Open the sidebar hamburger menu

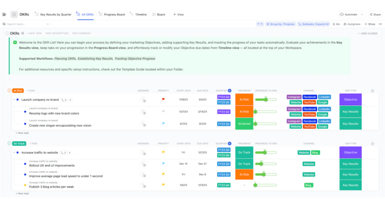pos(4,14)
